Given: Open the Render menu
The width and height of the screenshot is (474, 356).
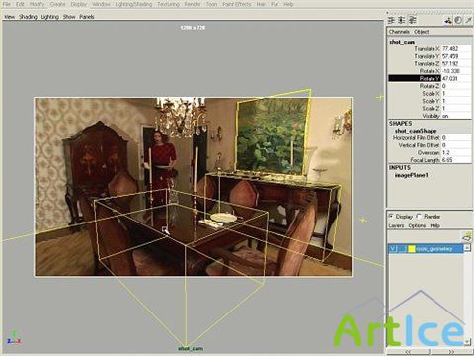Looking at the screenshot, I should click(x=193, y=4).
